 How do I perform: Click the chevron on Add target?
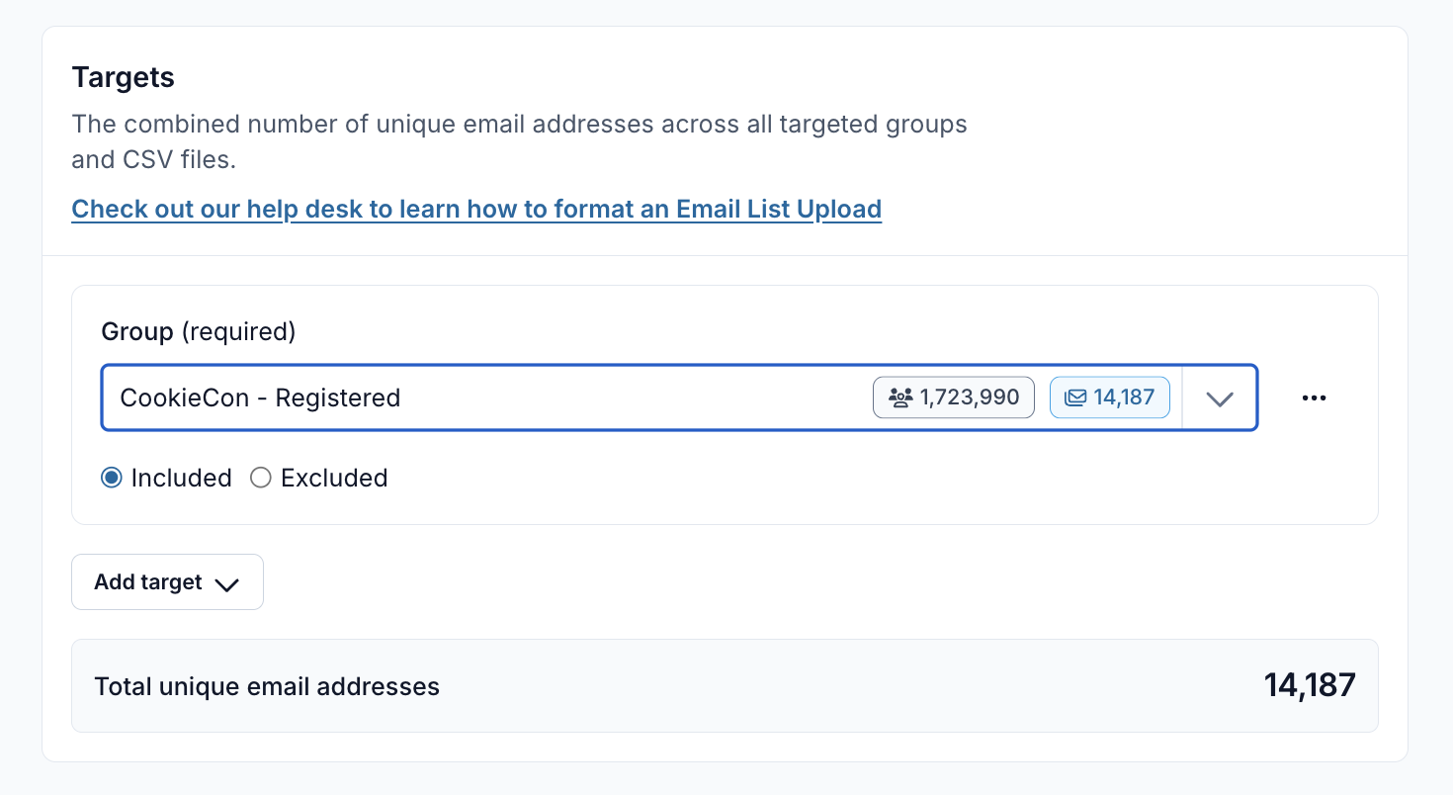pos(227,583)
